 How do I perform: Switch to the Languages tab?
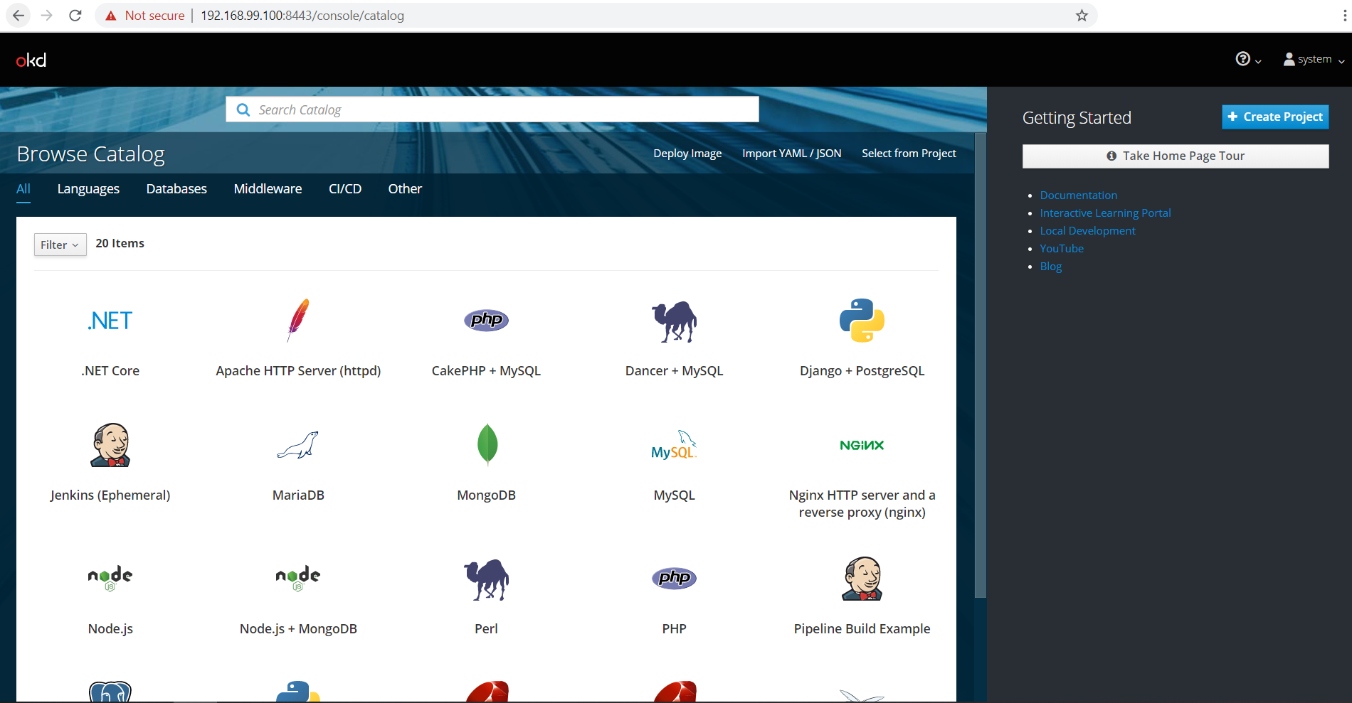point(88,189)
